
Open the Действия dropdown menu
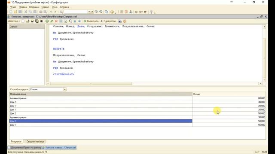[x=14, y=21]
